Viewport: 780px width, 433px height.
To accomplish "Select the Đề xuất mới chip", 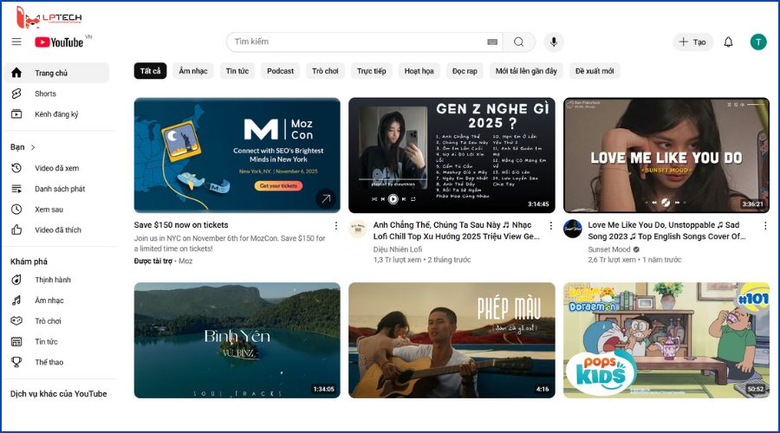I will coord(595,71).
